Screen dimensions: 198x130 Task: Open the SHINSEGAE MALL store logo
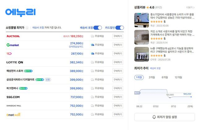(14, 106)
